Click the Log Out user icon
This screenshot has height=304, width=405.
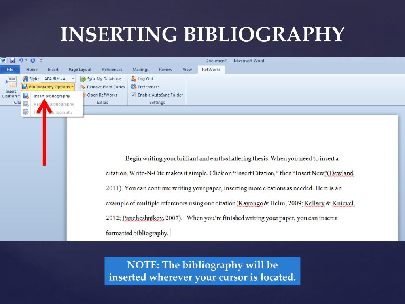click(x=134, y=79)
